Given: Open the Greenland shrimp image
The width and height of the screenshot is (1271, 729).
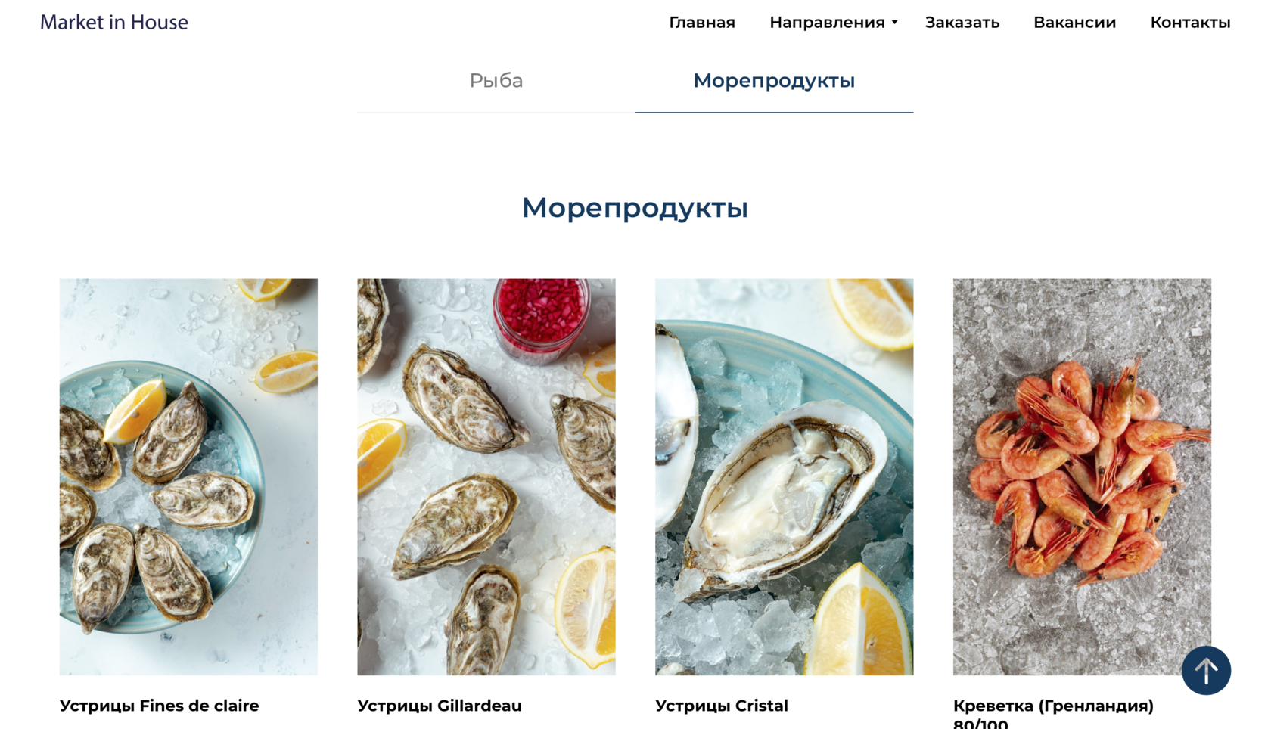Looking at the screenshot, I should point(1082,476).
